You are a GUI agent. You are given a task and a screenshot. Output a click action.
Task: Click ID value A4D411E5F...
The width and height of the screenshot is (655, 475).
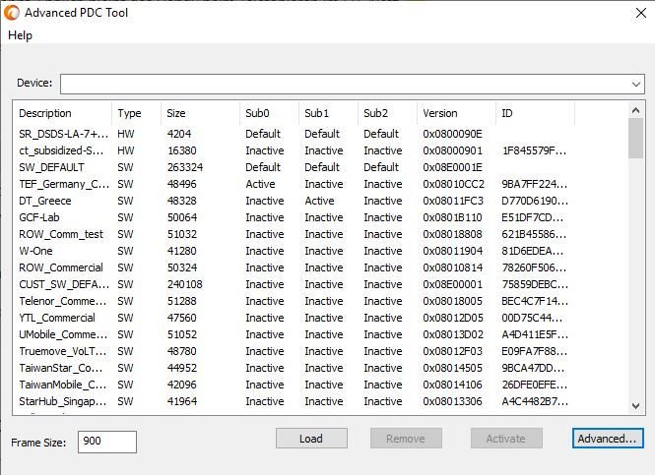pyautogui.click(x=534, y=334)
